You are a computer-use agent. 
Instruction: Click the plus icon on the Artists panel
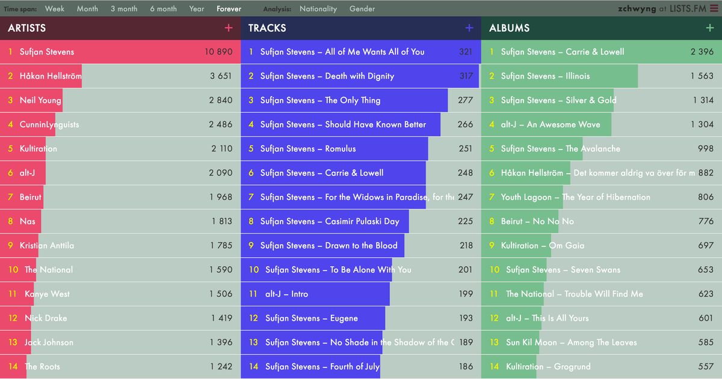point(228,28)
